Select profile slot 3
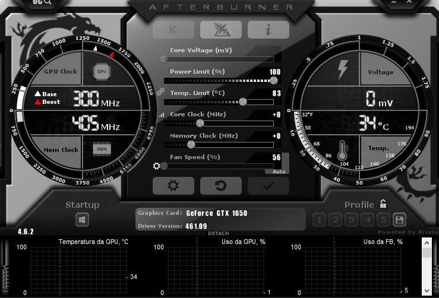Screen dimensions: 439x298 tap(351, 220)
